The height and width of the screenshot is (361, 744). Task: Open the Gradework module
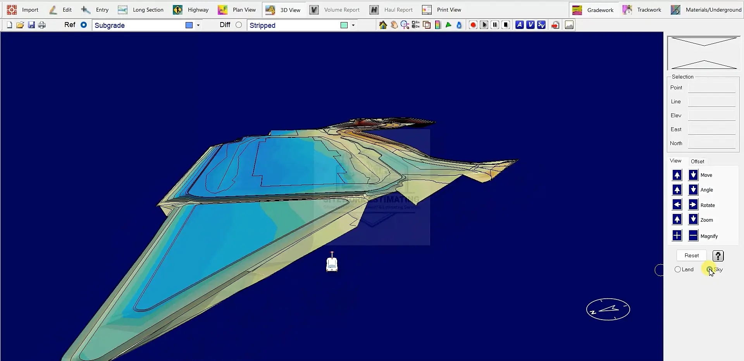[x=593, y=10]
